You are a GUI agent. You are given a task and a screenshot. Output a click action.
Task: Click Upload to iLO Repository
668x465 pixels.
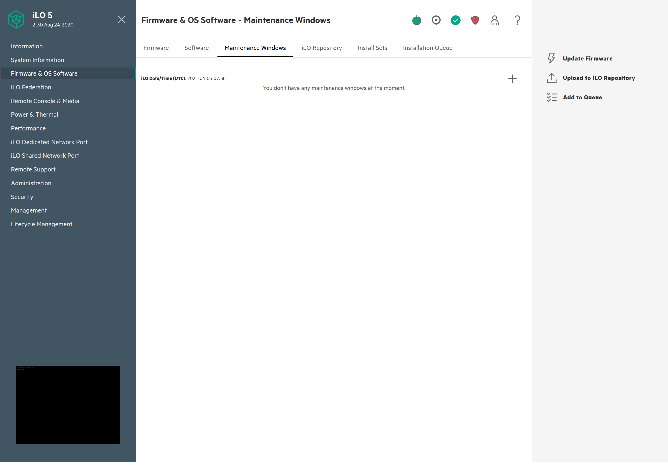pos(598,78)
